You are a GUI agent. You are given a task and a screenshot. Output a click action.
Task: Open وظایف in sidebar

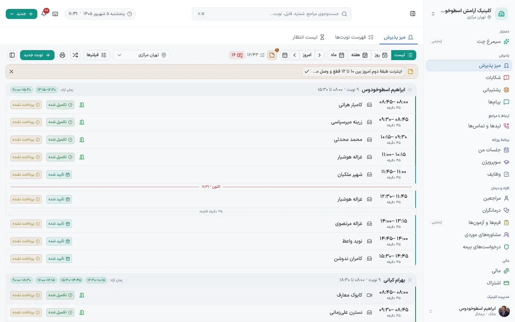469,174
